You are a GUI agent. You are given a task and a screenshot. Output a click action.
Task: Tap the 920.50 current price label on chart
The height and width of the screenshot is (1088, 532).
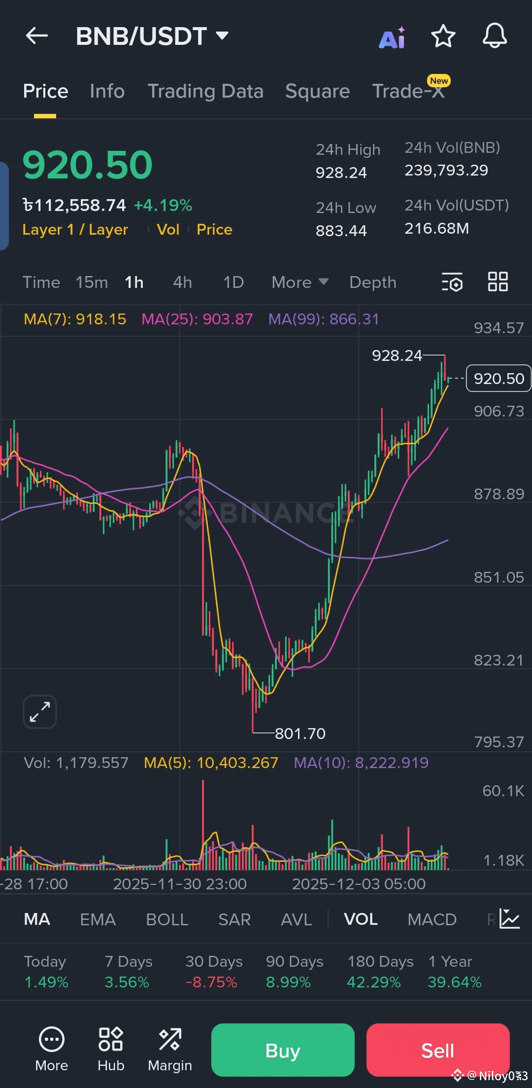click(499, 378)
